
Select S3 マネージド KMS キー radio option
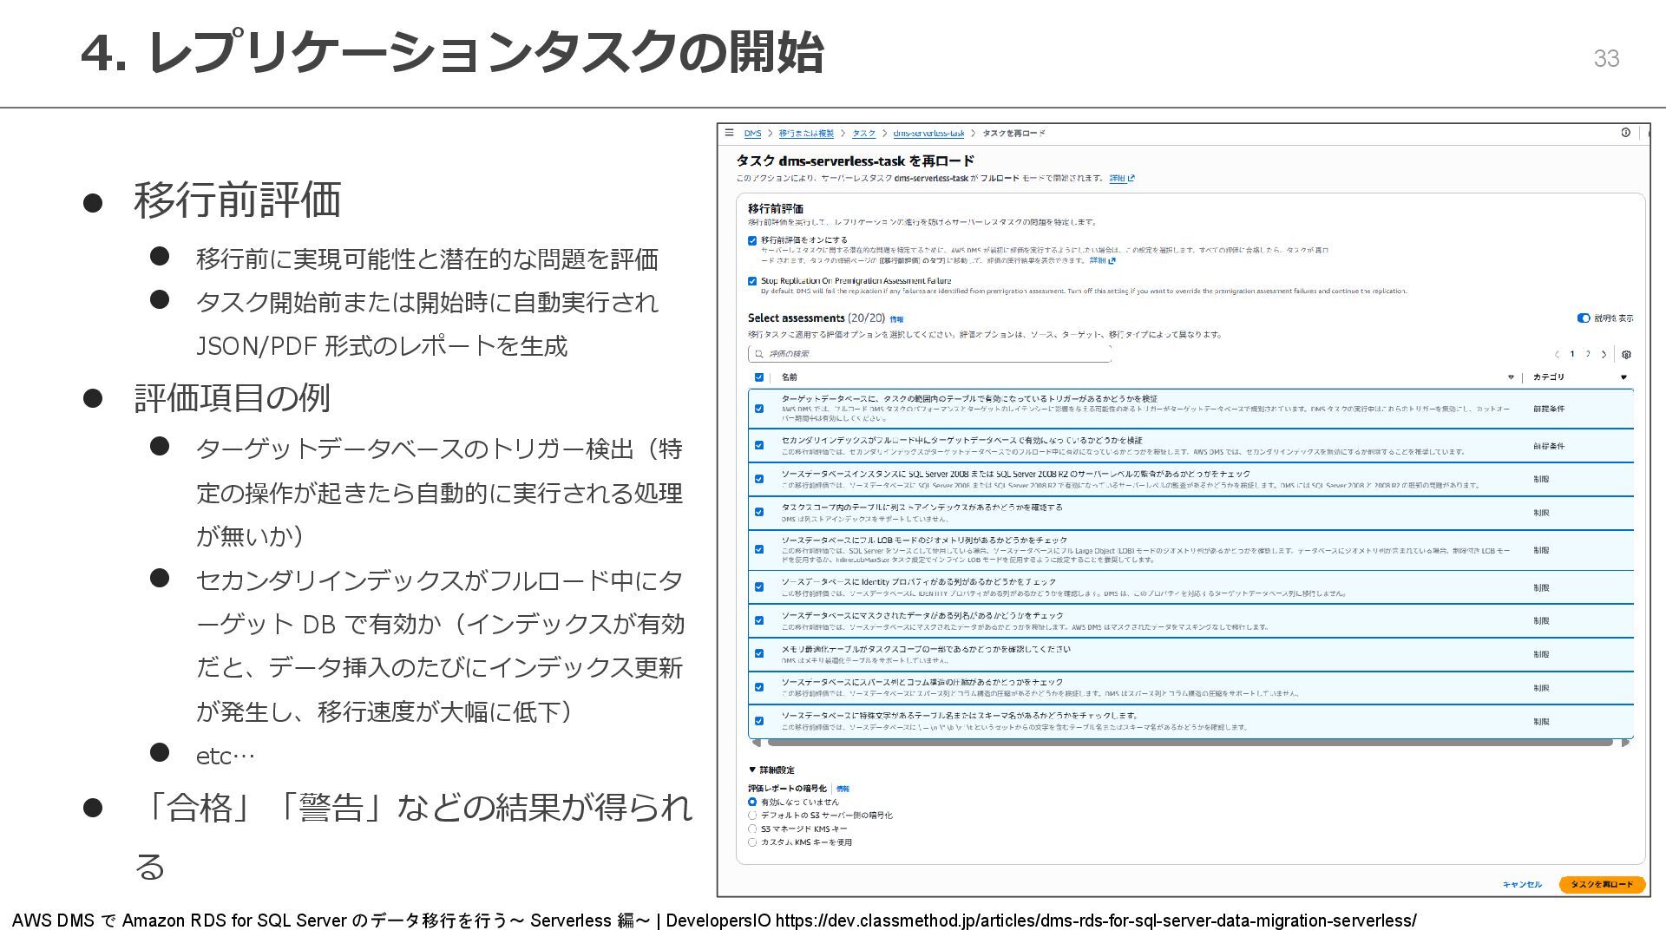(752, 829)
